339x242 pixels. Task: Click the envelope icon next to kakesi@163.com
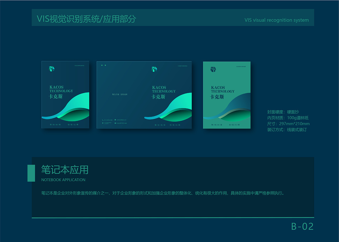click(115, 123)
